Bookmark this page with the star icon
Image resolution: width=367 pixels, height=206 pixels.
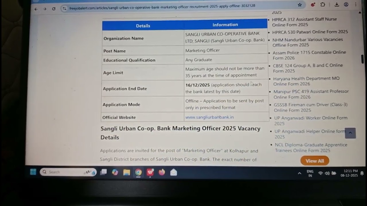(300, 5)
